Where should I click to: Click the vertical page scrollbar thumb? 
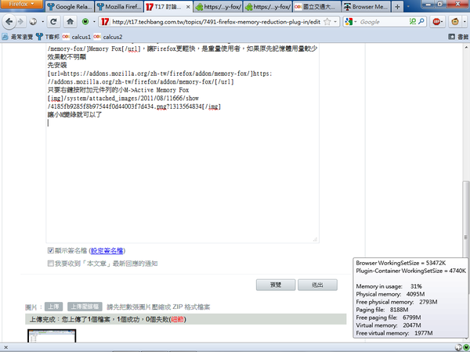465,236
